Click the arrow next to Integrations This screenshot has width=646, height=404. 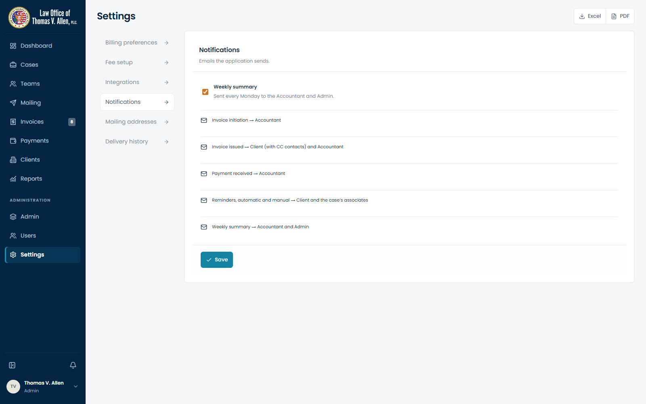click(166, 82)
